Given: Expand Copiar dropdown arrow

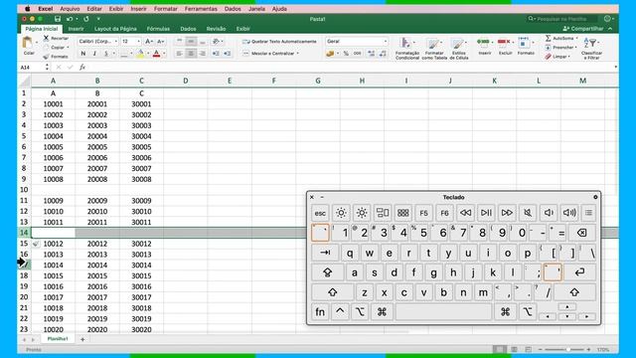Looking at the screenshot, I should click(x=68, y=48).
